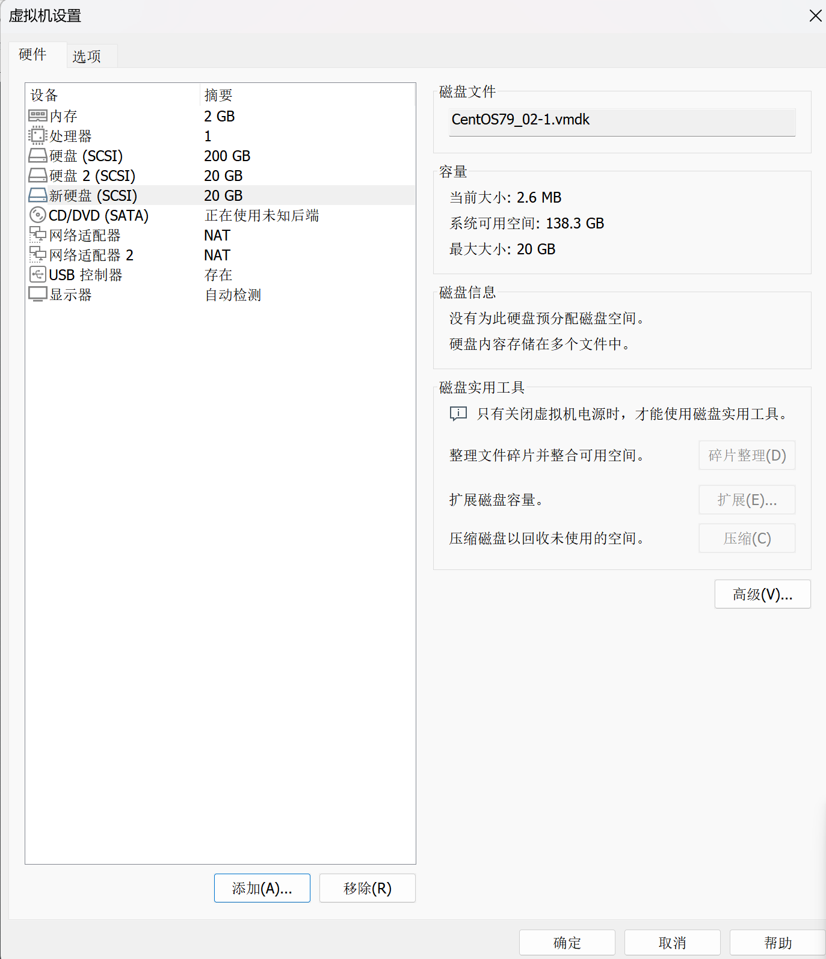The image size is (826, 959).
Task: Click the 设备 column header
Action: pos(45,95)
